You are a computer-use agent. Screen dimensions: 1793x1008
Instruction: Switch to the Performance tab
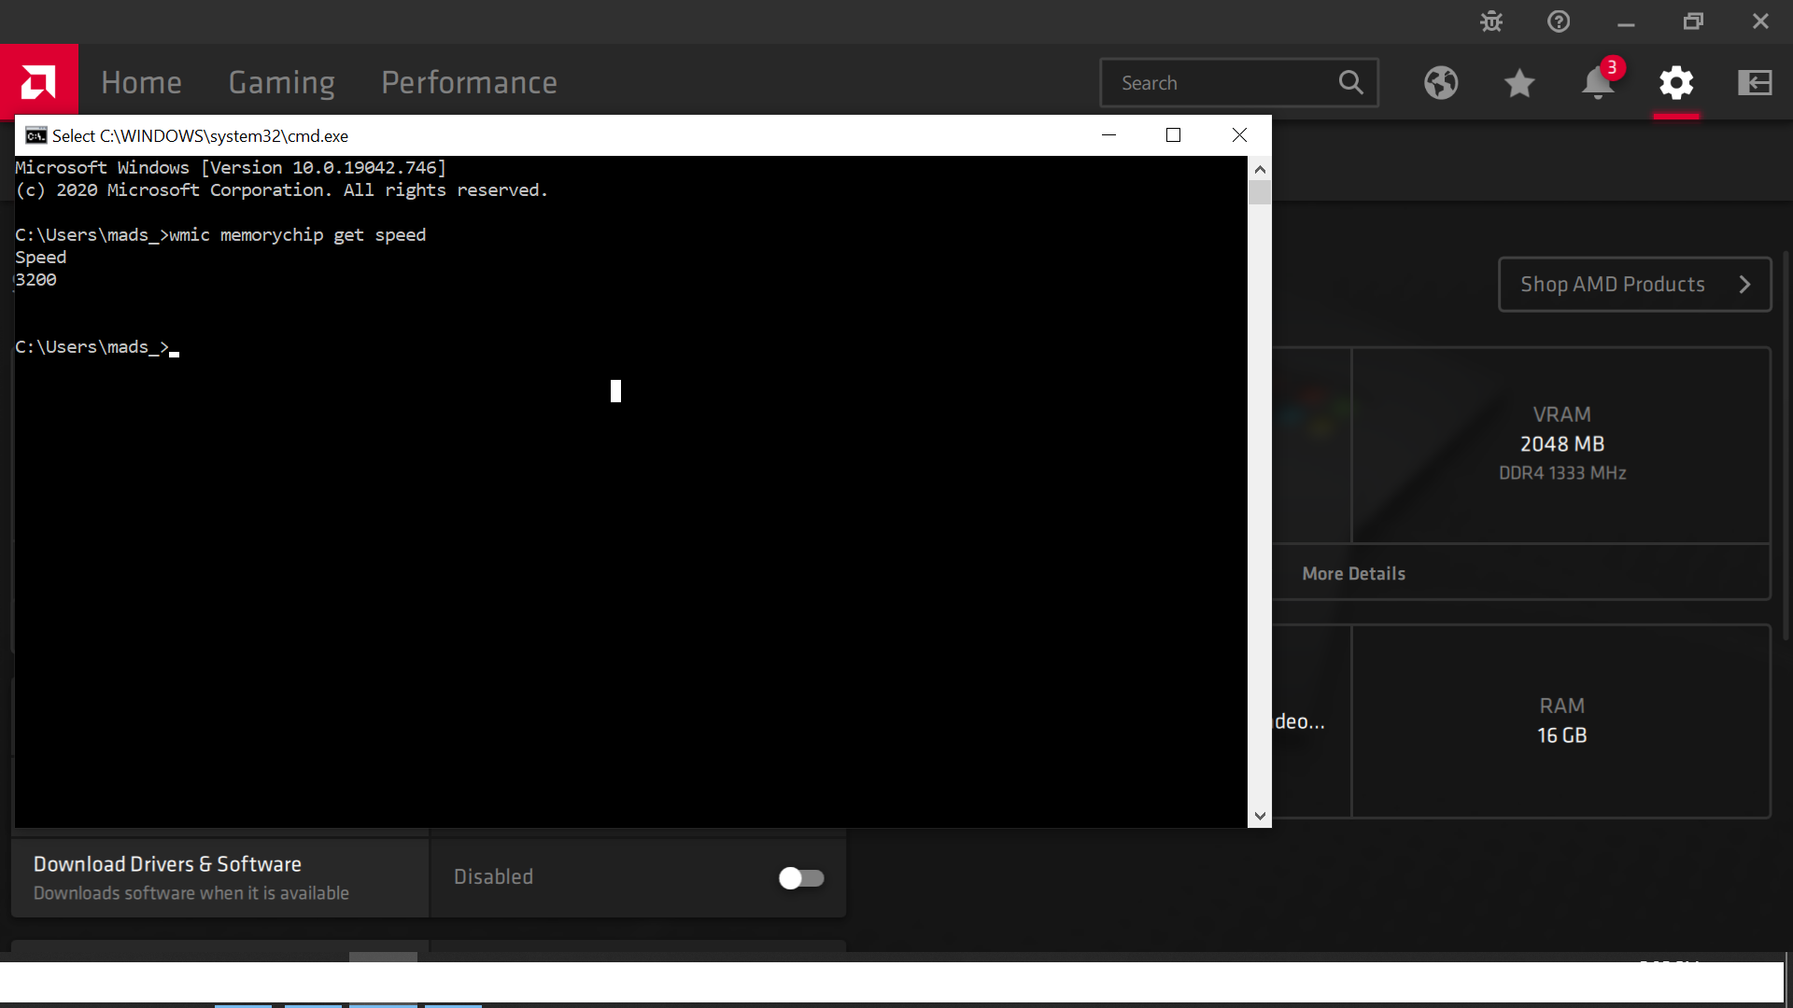tap(469, 82)
